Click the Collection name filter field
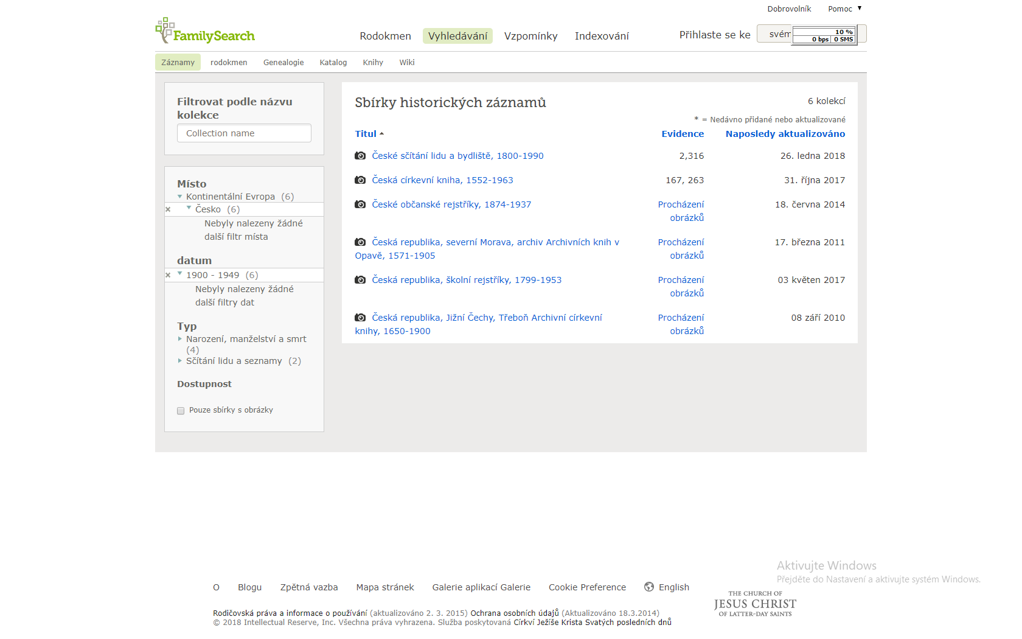 pyautogui.click(x=244, y=133)
